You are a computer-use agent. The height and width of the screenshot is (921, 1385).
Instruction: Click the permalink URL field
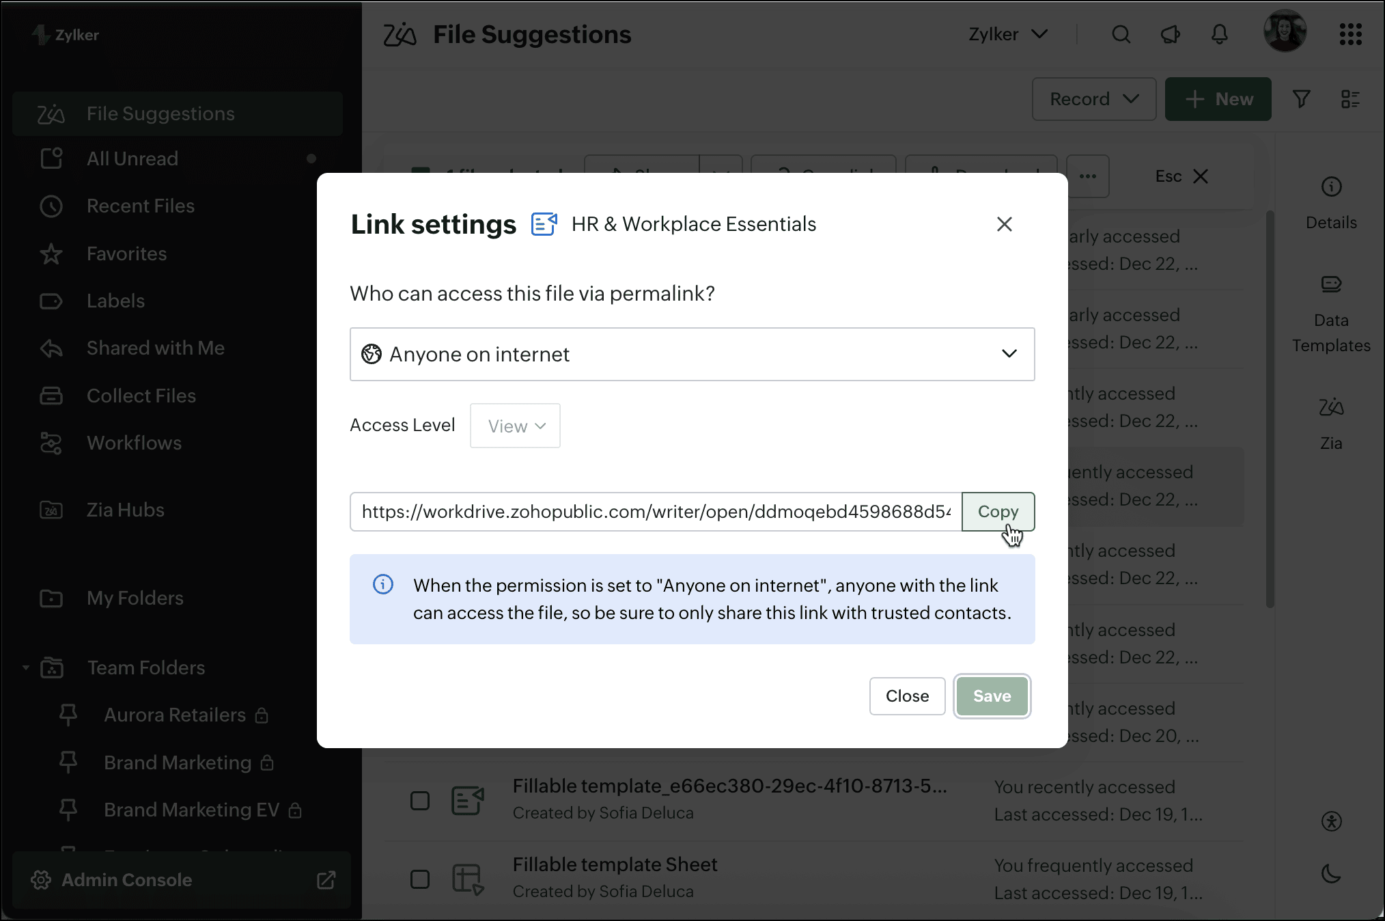656,512
